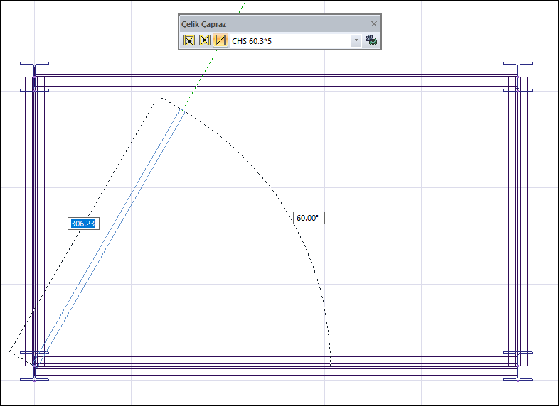Click the I-section column at bottom-left corner
559x406 pixels.
click(x=34, y=379)
